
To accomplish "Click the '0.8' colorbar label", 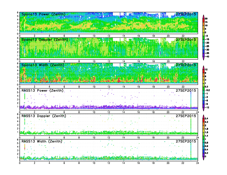I will [206, 143].
